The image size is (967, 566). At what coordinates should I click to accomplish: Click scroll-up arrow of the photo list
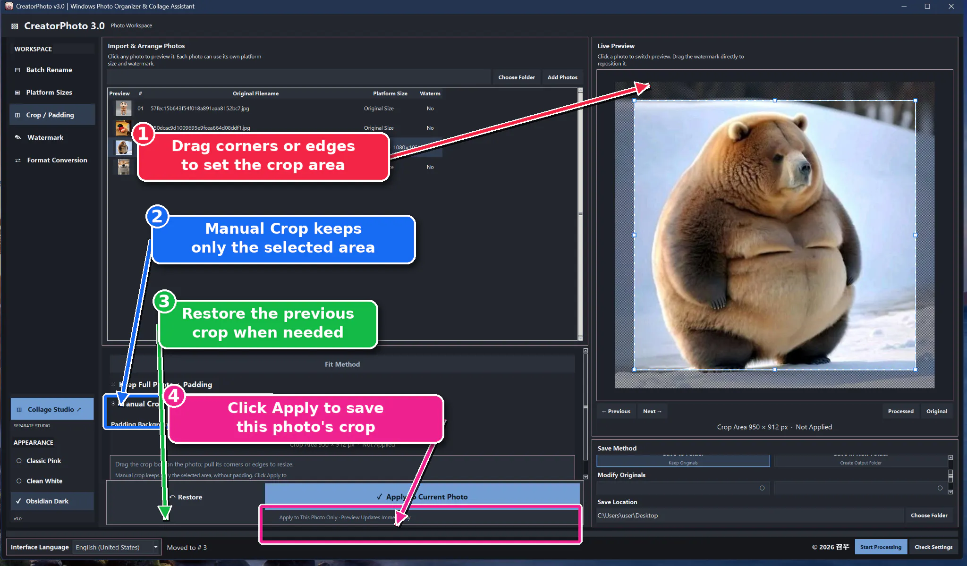[x=580, y=90]
